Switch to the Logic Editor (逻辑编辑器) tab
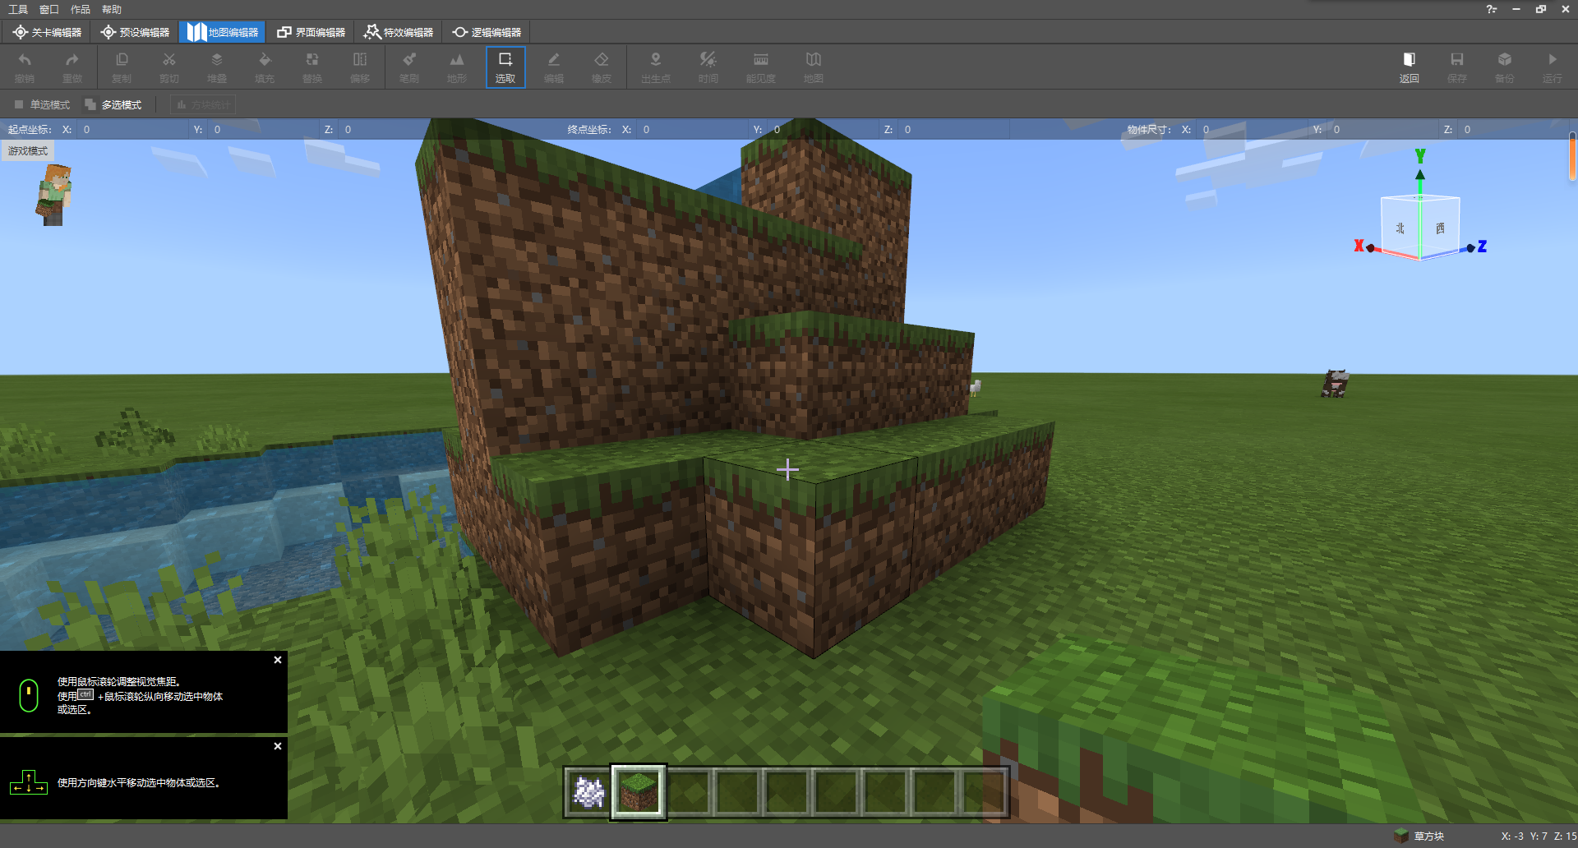 point(487,32)
